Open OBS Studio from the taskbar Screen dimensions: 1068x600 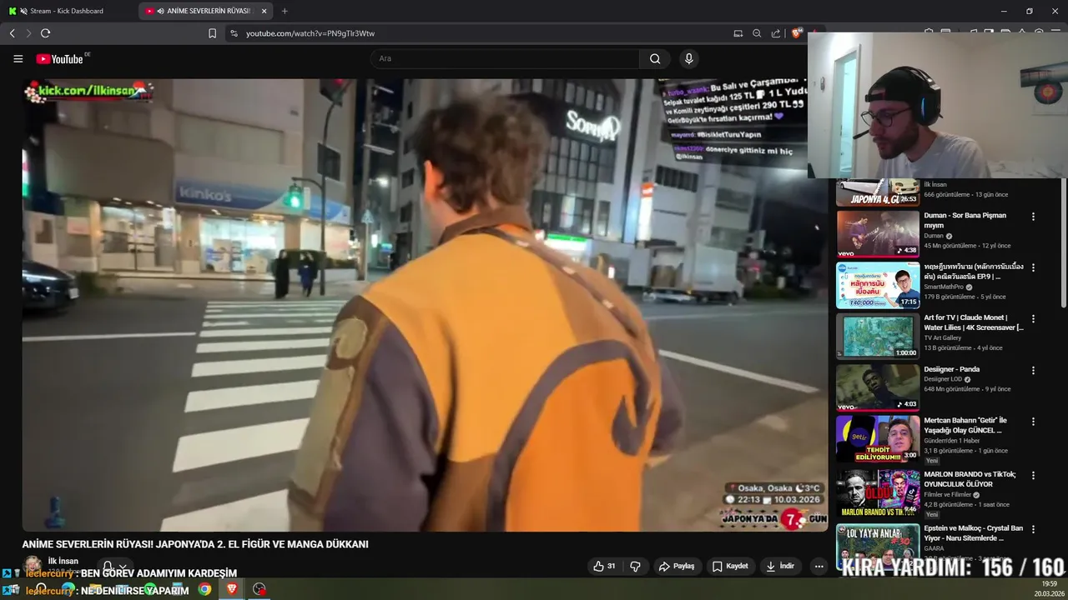(259, 589)
